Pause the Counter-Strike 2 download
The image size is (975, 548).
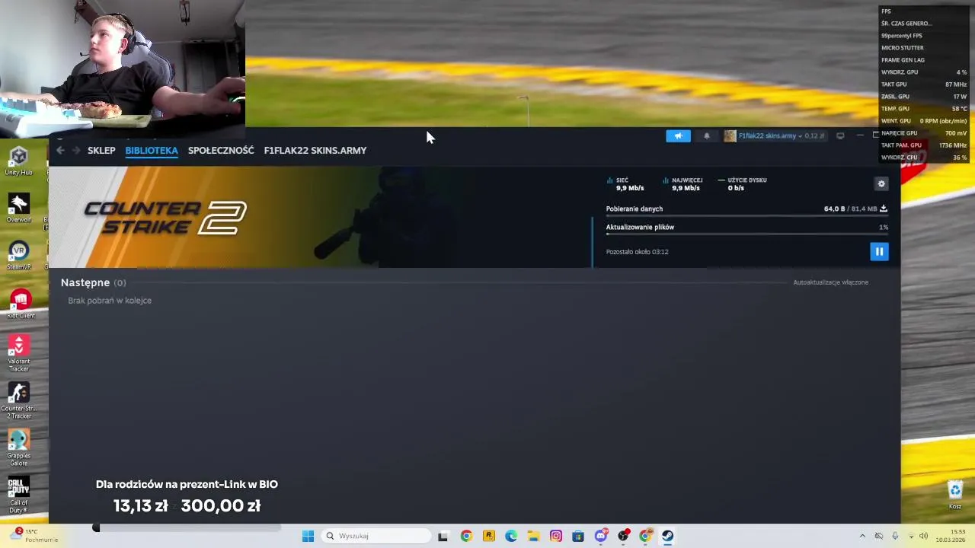pyautogui.click(x=879, y=252)
